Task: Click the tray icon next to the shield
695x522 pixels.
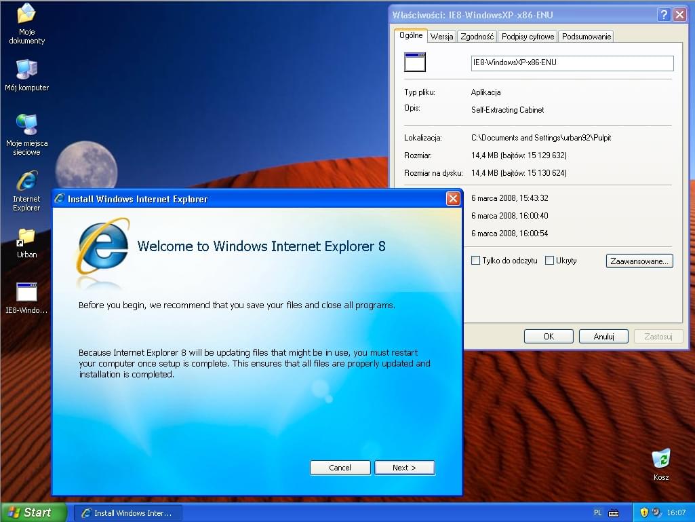Action: point(656,512)
